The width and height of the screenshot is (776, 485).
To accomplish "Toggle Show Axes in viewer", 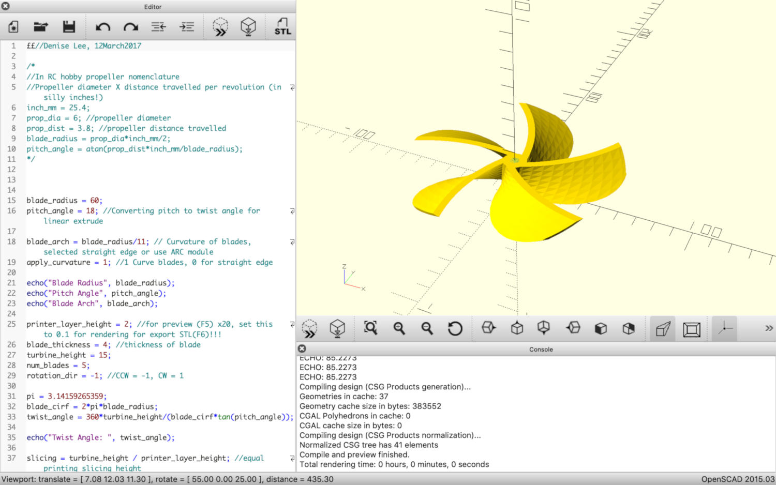I will (725, 329).
